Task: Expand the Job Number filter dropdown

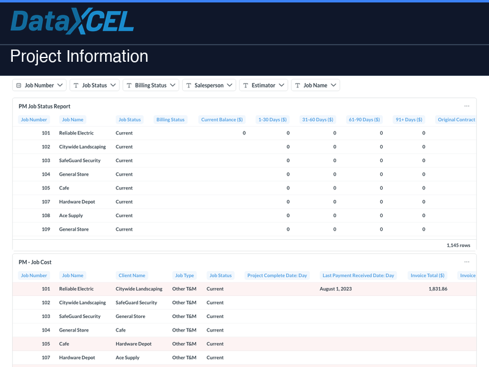Action: [61, 85]
